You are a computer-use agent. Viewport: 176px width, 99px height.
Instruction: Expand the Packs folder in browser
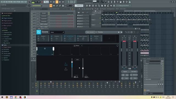[x=5, y=45]
